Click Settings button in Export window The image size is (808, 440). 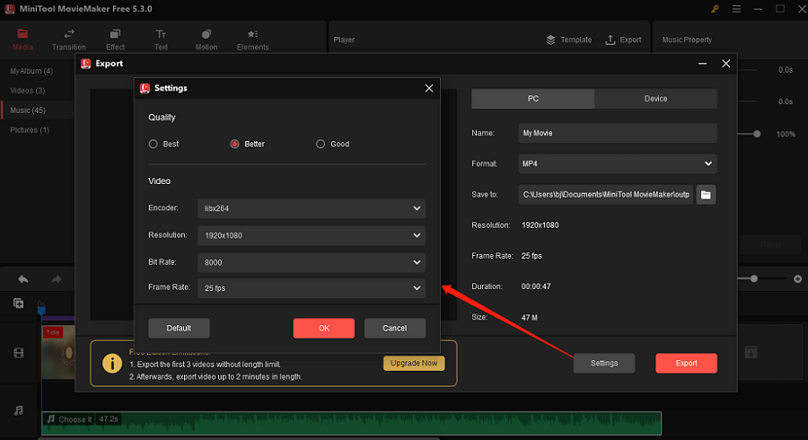coord(604,364)
